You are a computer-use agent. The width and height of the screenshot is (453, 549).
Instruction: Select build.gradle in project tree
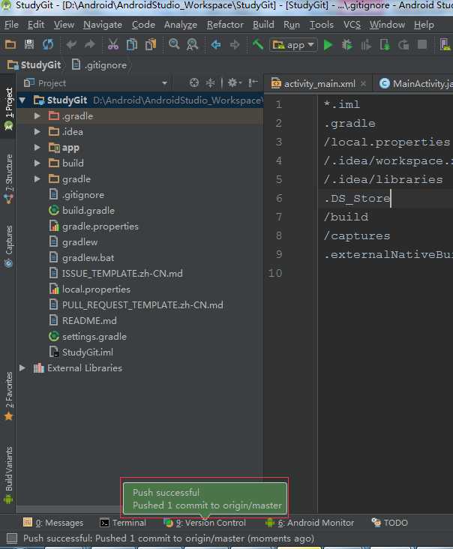click(88, 211)
